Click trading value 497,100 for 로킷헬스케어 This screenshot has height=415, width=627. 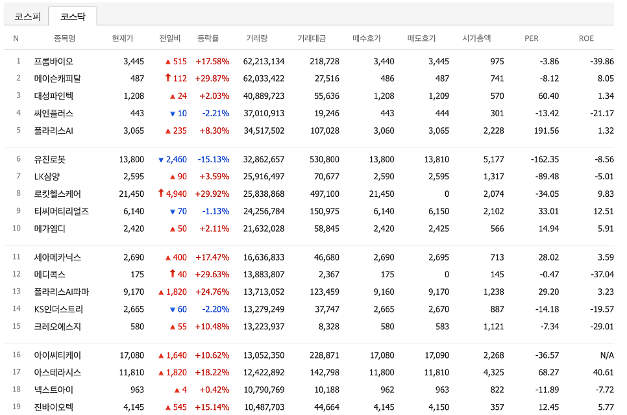pos(325,194)
